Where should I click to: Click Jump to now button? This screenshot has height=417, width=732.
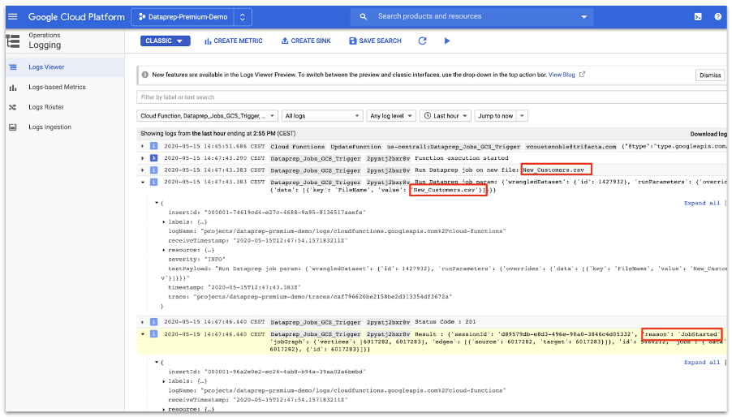[x=495, y=116]
